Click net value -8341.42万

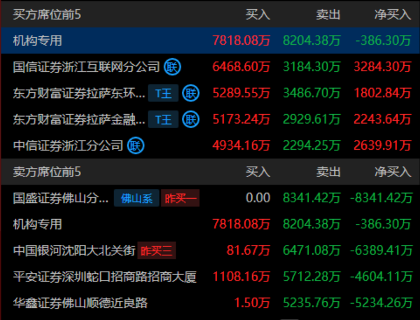tap(381, 198)
